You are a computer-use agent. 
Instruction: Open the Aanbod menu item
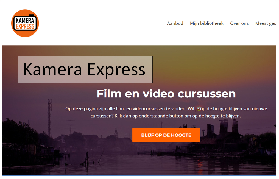click(x=175, y=23)
